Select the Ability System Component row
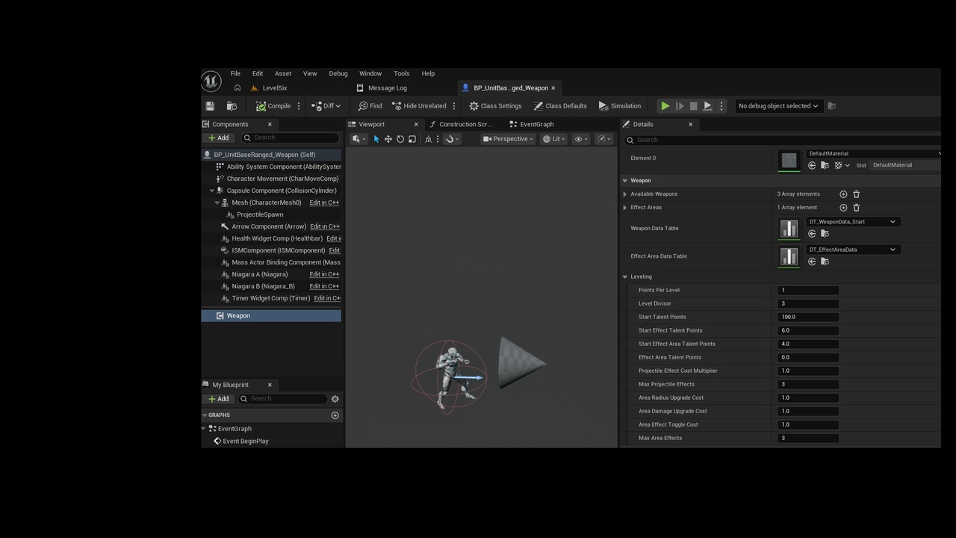The width and height of the screenshot is (956, 538). (271, 167)
